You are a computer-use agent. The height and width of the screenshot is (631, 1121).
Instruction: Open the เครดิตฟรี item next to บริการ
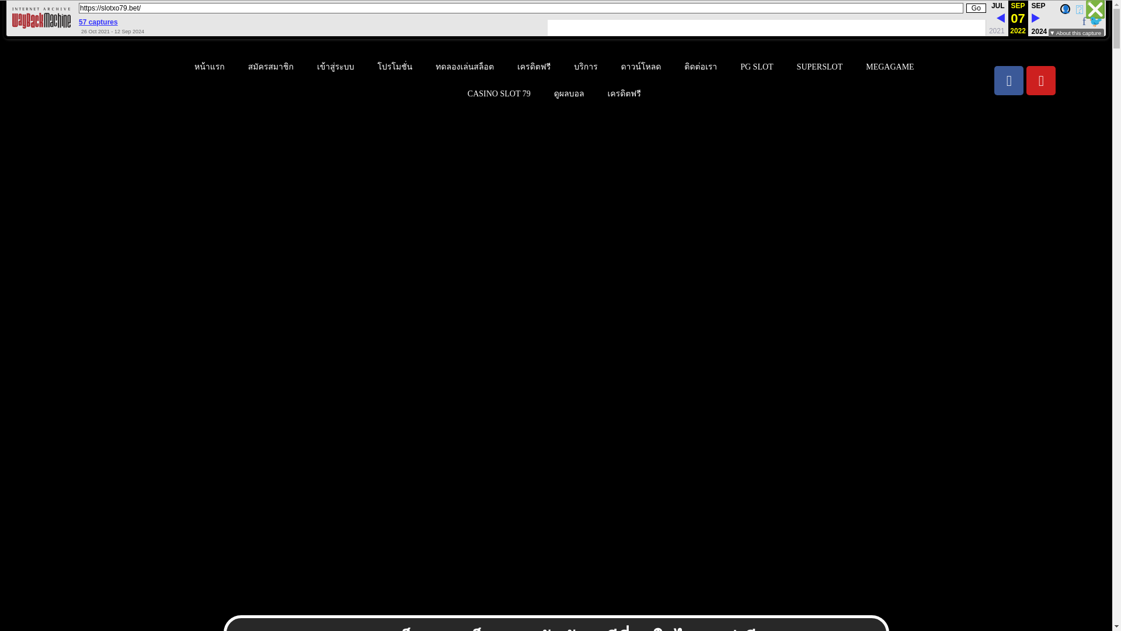pos(534,67)
